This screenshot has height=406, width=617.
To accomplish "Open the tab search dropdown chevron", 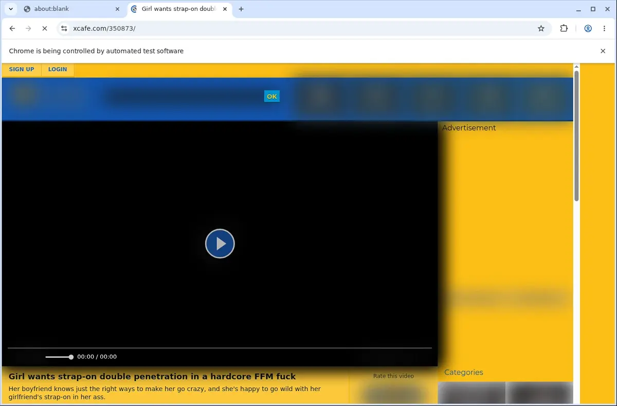I will [x=10, y=9].
